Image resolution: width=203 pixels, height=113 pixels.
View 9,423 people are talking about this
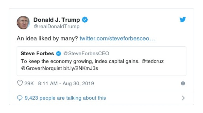[x=65, y=98]
